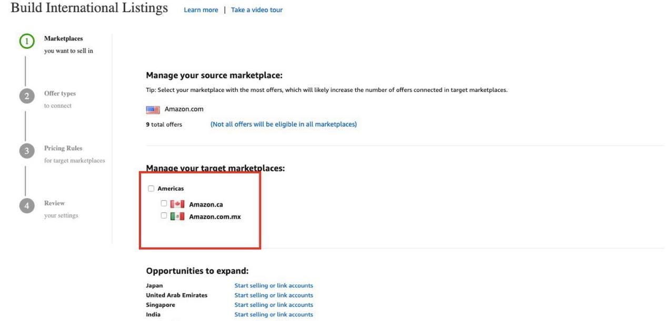Start selling or link accounts for Singapore
This screenshot has width=670, height=321.
point(274,304)
